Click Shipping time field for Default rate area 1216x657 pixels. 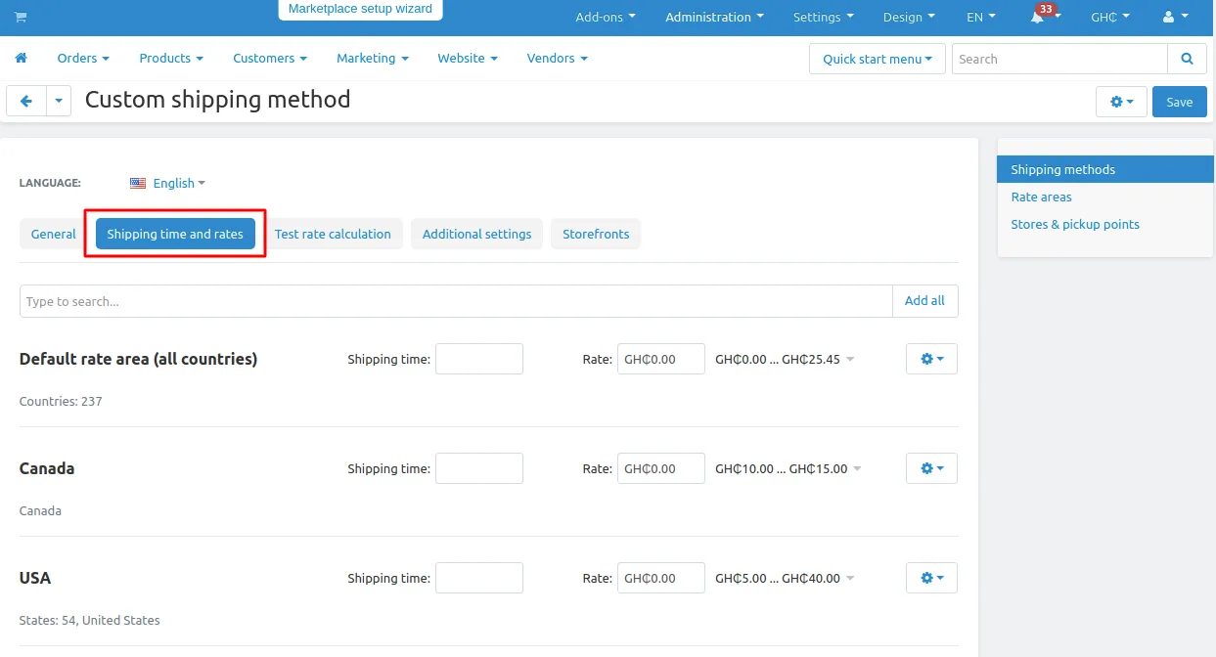(x=479, y=359)
